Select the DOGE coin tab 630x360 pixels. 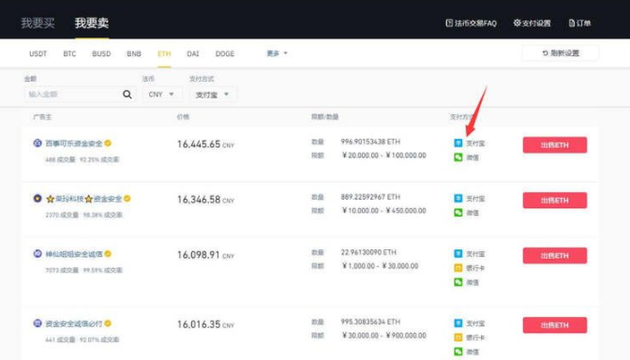point(225,53)
